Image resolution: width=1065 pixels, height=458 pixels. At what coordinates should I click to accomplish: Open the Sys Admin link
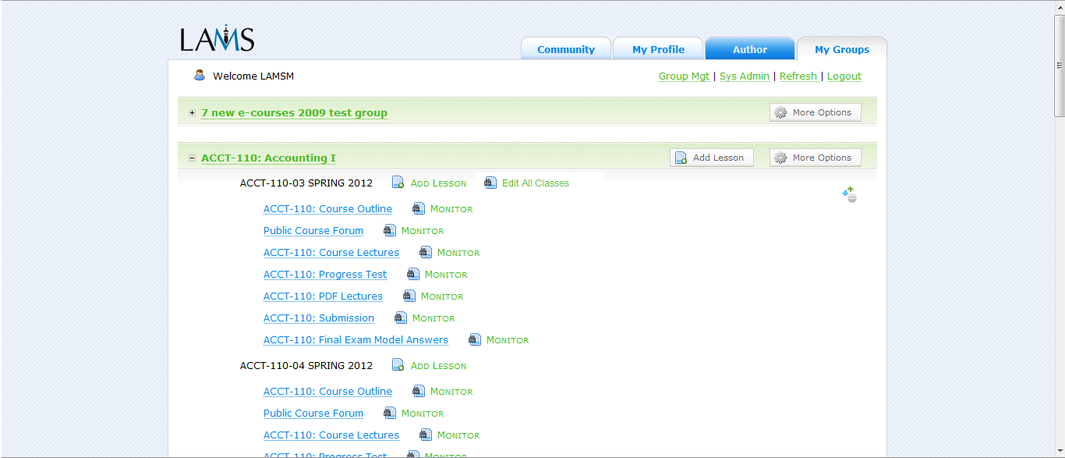[744, 76]
